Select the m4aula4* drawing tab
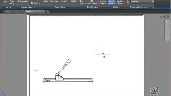171x96 pixels. tap(30, 12)
